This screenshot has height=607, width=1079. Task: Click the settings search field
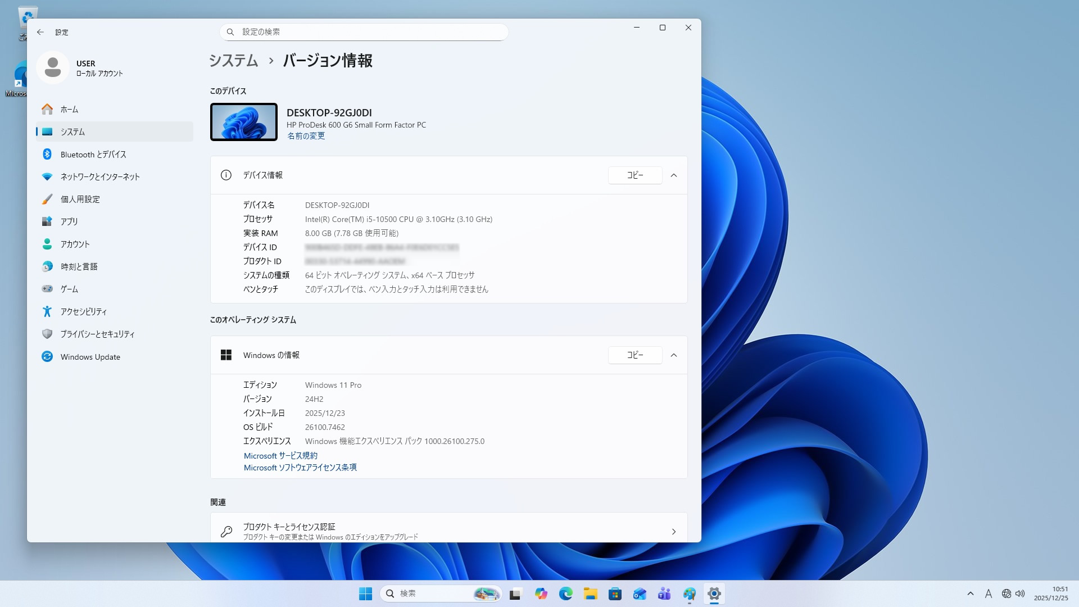coord(364,32)
